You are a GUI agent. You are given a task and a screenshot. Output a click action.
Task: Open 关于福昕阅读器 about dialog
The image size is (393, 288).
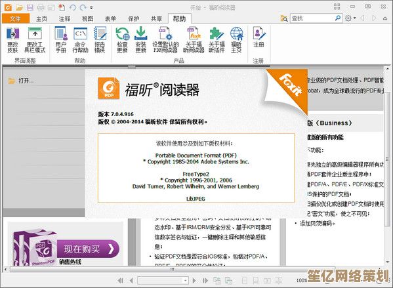pos(194,40)
